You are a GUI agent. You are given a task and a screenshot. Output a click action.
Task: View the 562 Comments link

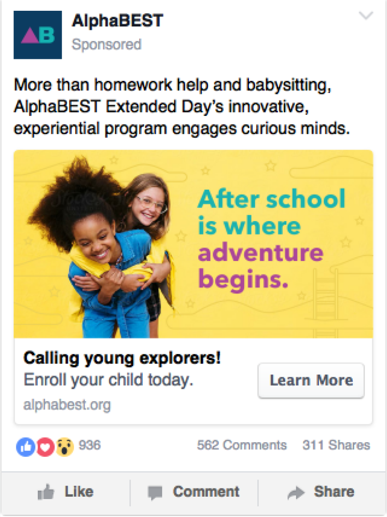(x=242, y=445)
